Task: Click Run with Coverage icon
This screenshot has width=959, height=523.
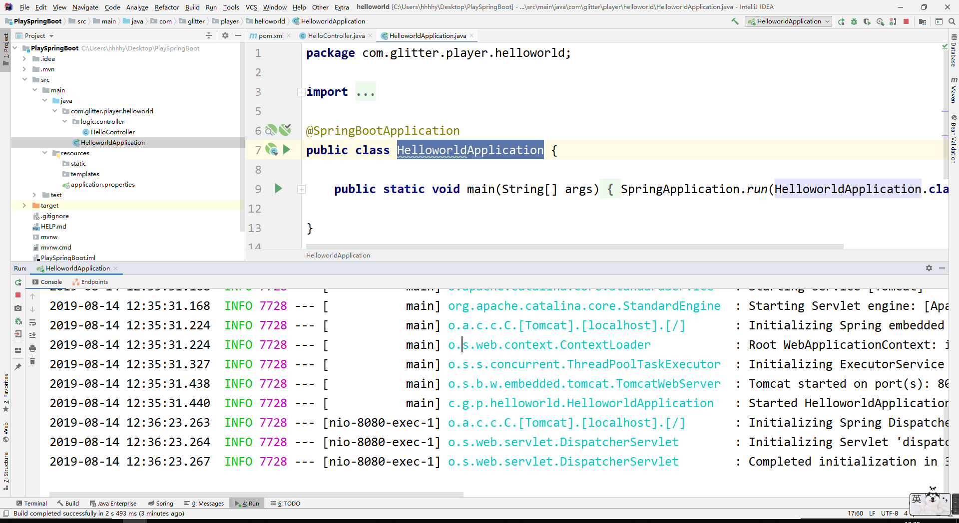Action: (x=867, y=21)
